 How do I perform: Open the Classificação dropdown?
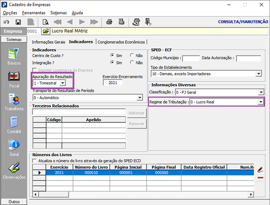pyautogui.click(x=261, y=92)
